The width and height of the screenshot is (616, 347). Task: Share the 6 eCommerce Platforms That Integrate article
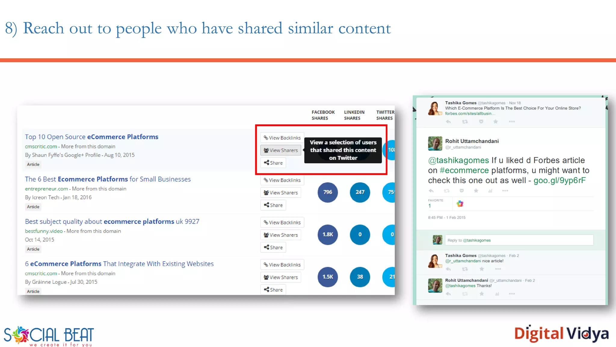[273, 290]
